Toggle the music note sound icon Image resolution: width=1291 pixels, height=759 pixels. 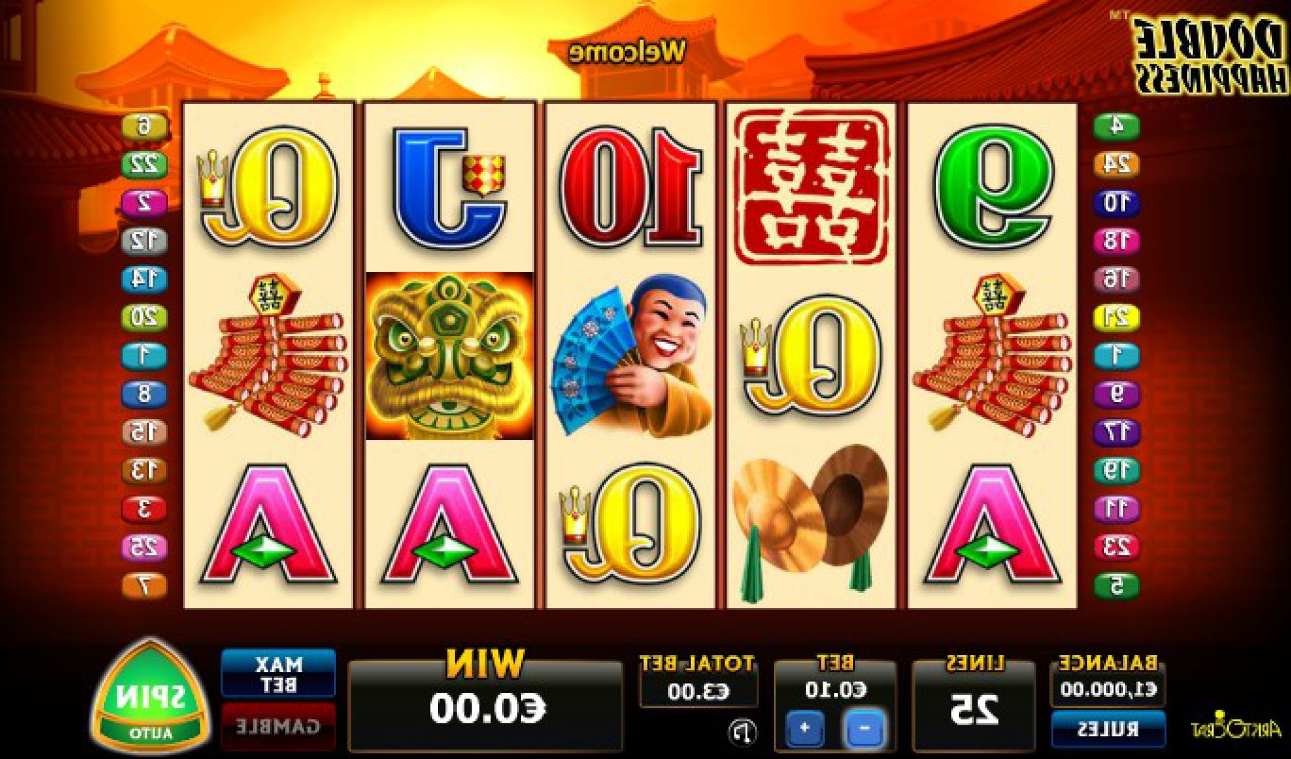[x=742, y=732]
